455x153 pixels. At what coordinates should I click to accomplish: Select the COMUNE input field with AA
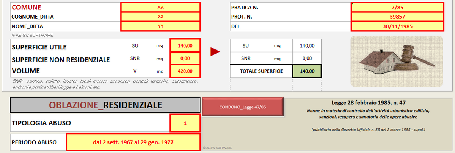(160, 7)
